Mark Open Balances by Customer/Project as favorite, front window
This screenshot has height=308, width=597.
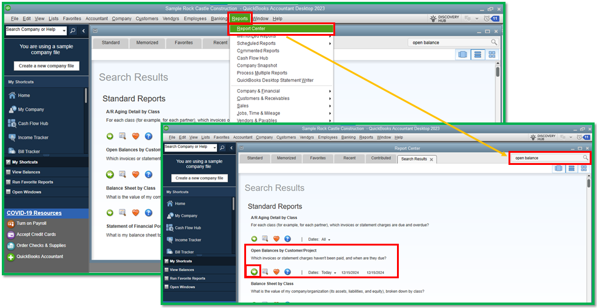coord(276,272)
